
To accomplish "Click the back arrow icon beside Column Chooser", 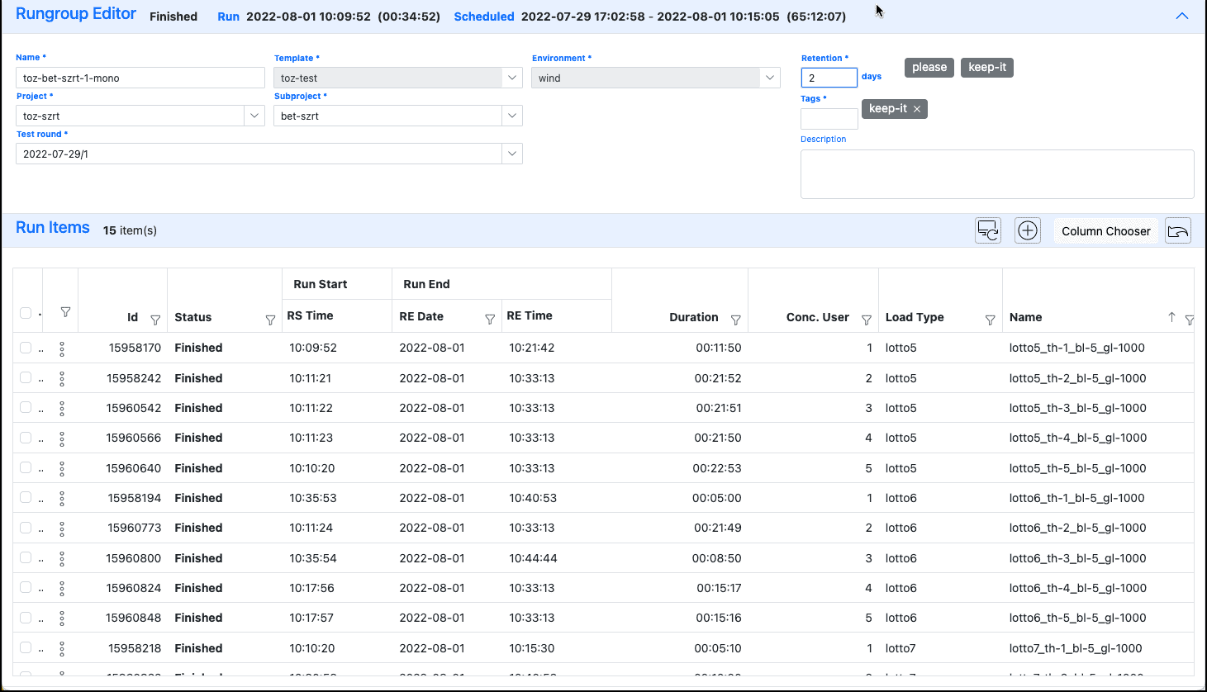I will tap(1178, 230).
